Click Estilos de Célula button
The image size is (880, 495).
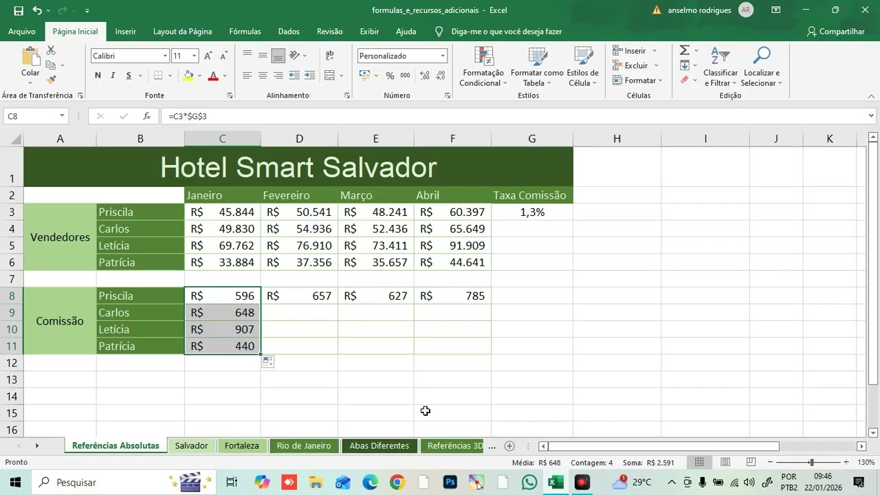click(x=583, y=67)
